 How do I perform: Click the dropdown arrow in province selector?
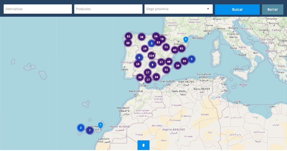pos(208,9)
